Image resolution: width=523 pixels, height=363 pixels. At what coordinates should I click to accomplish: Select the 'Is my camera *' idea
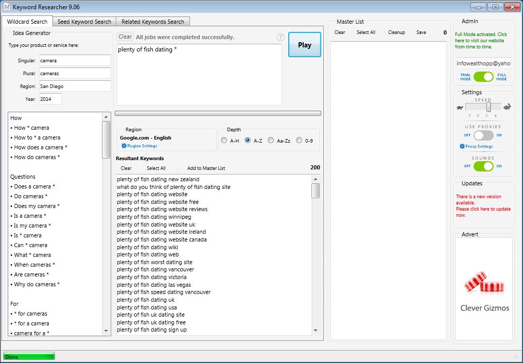pos(31,226)
